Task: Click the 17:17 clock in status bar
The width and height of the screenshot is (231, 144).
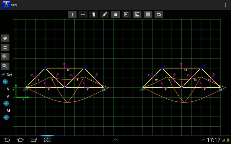Action: (214, 140)
